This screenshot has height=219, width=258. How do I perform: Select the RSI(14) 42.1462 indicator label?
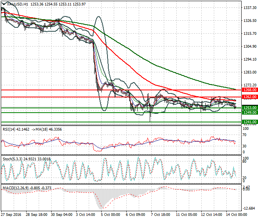(16, 129)
